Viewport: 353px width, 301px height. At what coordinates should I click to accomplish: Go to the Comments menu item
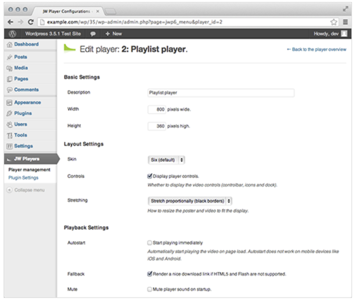click(26, 89)
